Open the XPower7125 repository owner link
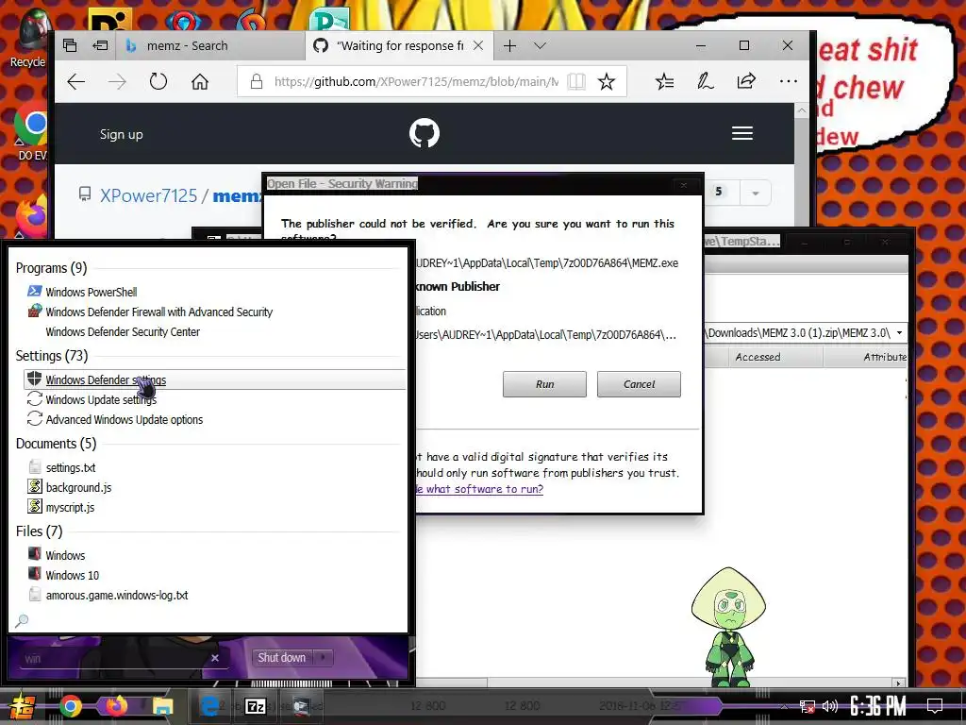This screenshot has width=966, height=725. pos(148,195)
